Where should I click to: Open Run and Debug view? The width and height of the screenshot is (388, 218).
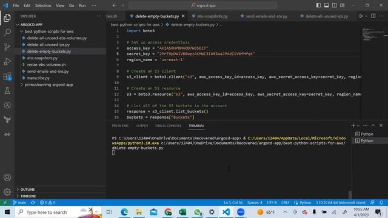(7, 62)
